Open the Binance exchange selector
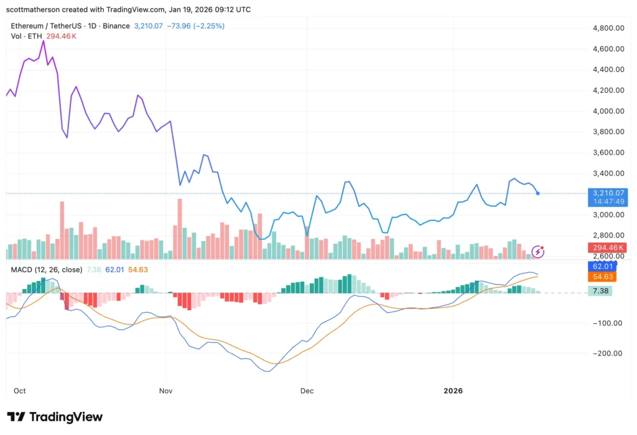 115,26
